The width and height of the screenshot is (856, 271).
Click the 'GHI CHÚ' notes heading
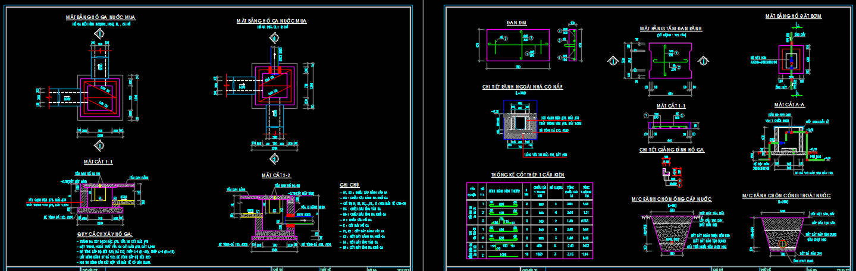point(350,185)
